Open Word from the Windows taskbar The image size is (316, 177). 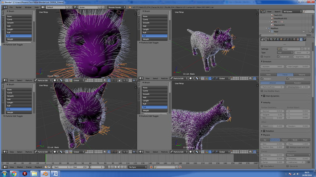point(56,174)
